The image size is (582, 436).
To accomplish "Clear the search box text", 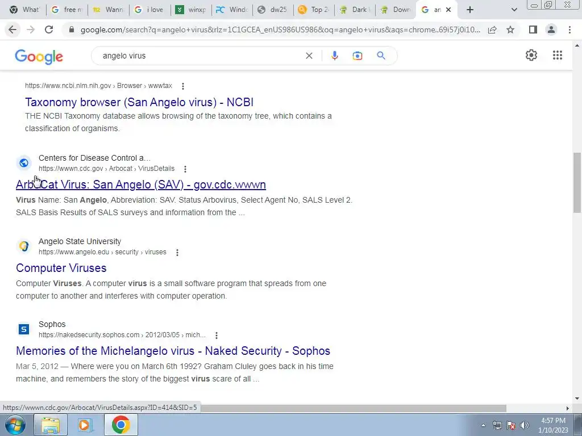I will pos(309,56).
